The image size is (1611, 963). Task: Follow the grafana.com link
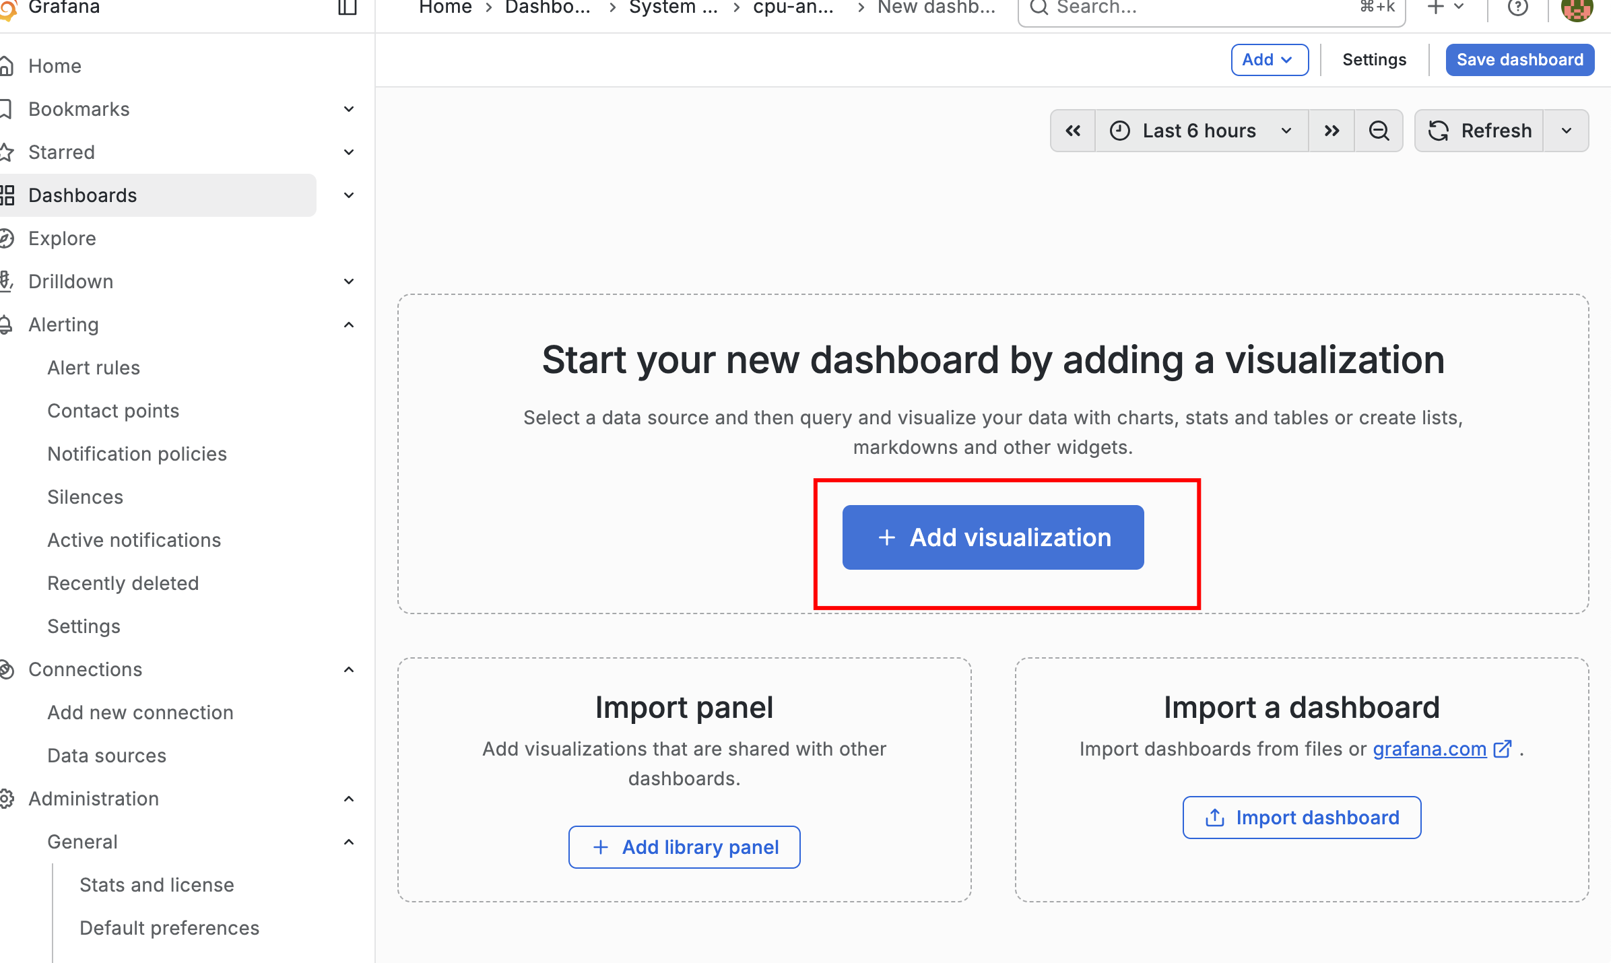point(1429,749)
